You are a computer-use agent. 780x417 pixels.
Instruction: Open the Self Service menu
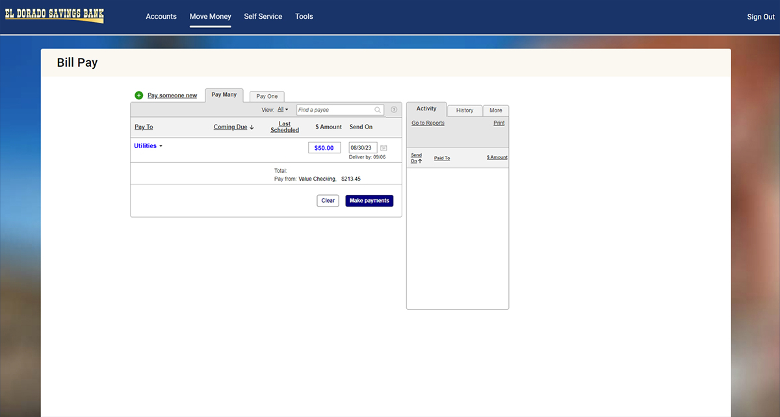[x=263, y=16]
